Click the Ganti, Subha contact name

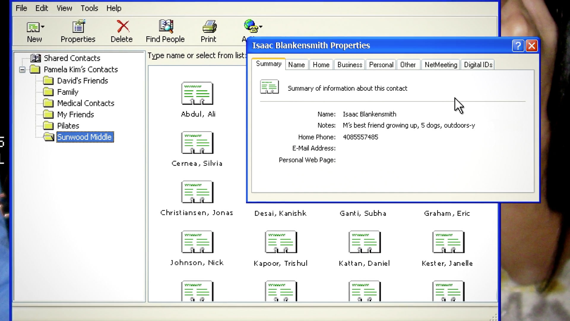pyautogui.click(x=363, y=213)
